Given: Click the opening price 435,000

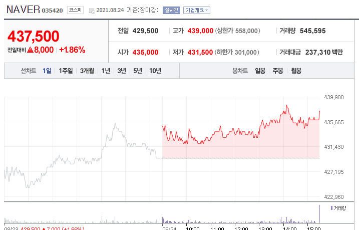Looking at the screenshot, I should click(x=145, y=52).
